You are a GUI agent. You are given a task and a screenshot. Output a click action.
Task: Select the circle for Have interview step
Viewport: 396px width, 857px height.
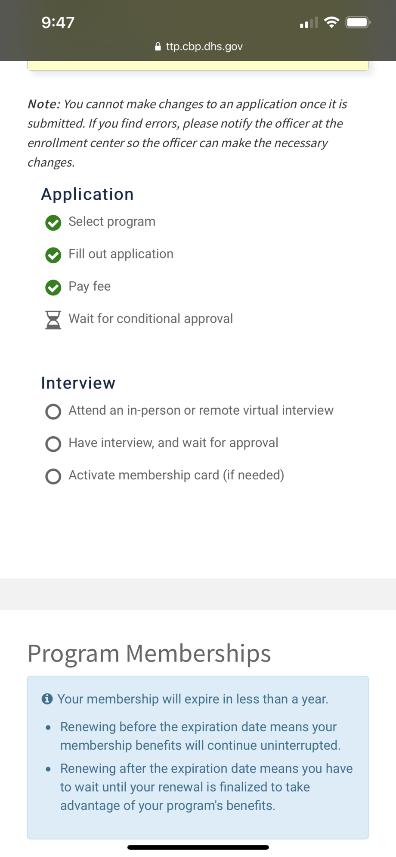(x=53, y=444)
